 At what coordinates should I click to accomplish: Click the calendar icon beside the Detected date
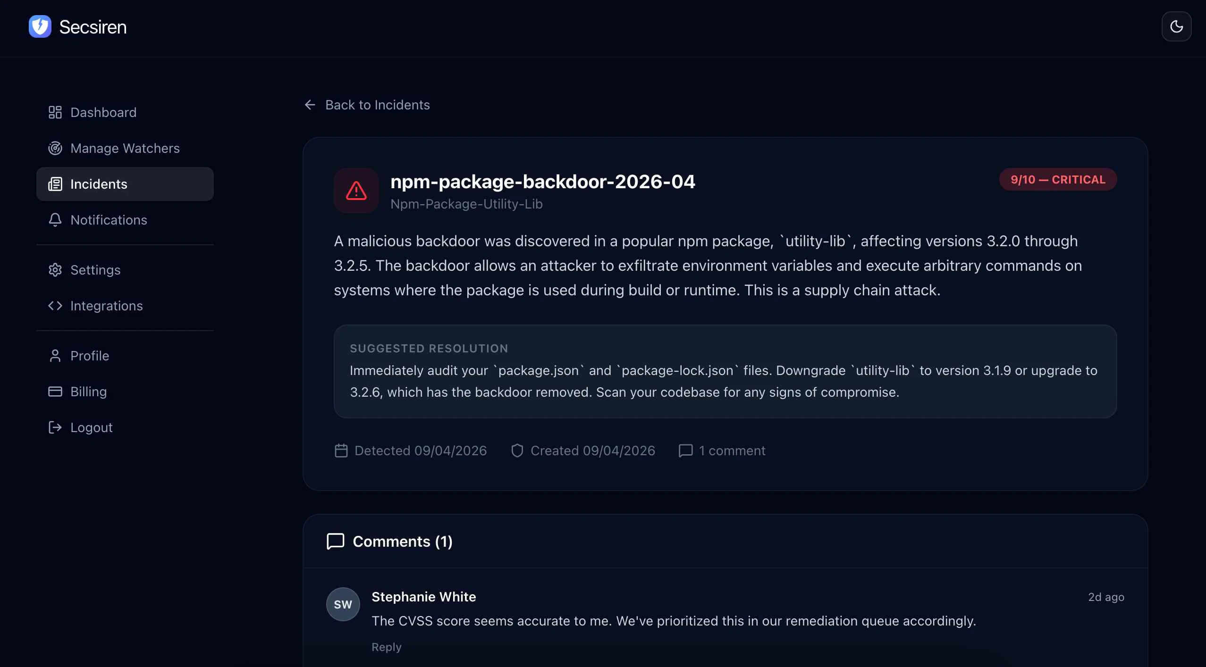341,450
